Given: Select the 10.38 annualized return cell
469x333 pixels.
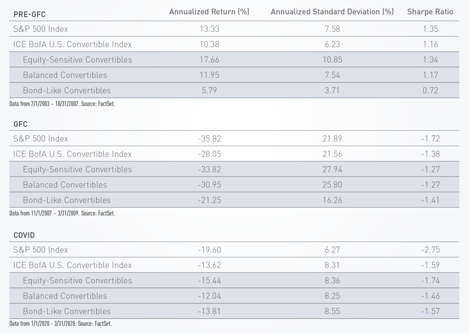Looking at the screenshot, I should [209, 45].
